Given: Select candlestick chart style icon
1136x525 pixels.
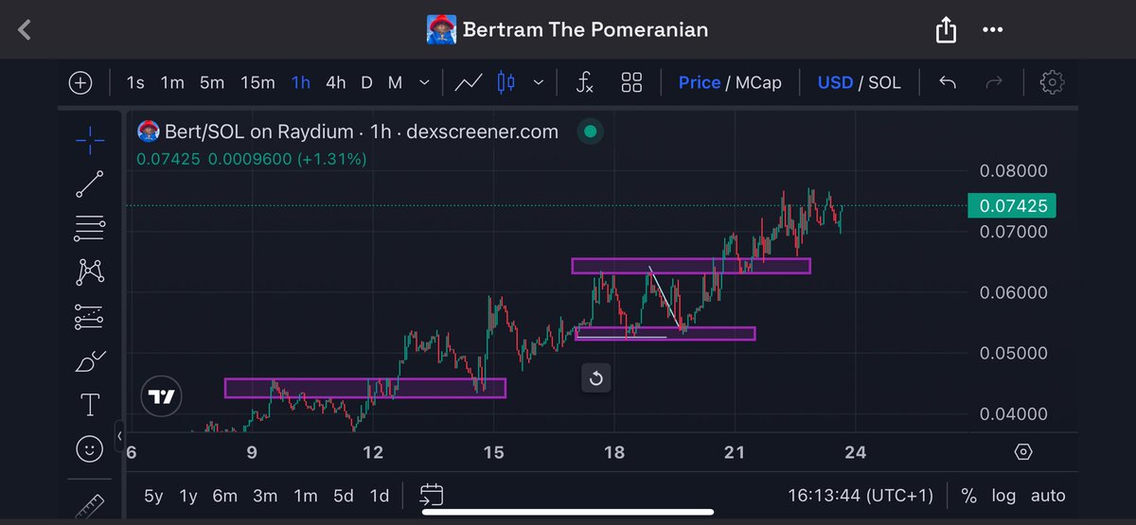Looking at the screenshot, I should 506,83.
